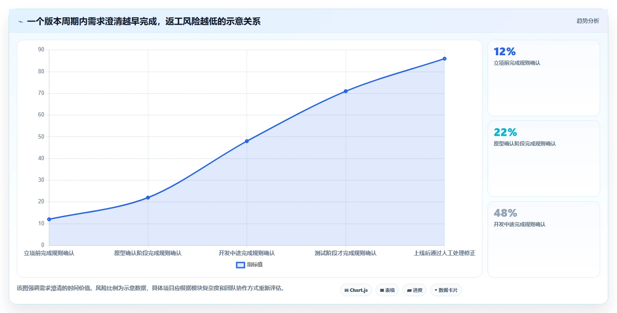Click the 数据卡片 tag button

(446, 290)
